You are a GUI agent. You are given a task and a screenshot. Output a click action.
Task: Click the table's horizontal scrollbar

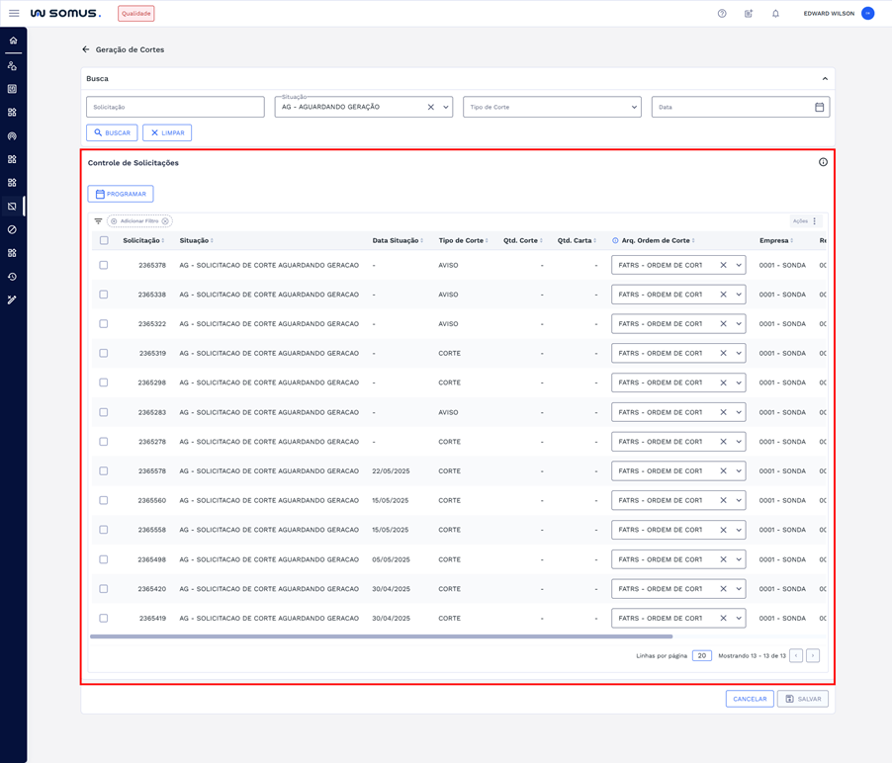point(381,636)
